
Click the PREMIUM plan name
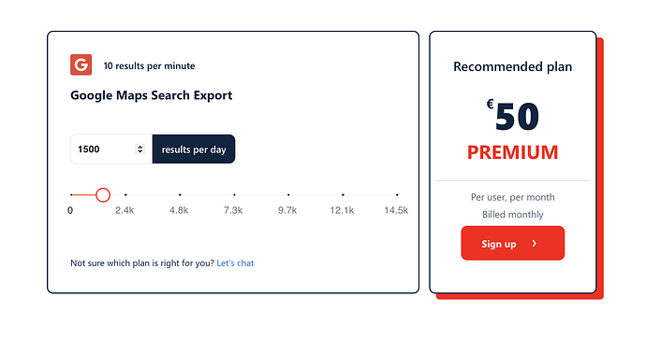pyautogui.click(x=512, y=152)
